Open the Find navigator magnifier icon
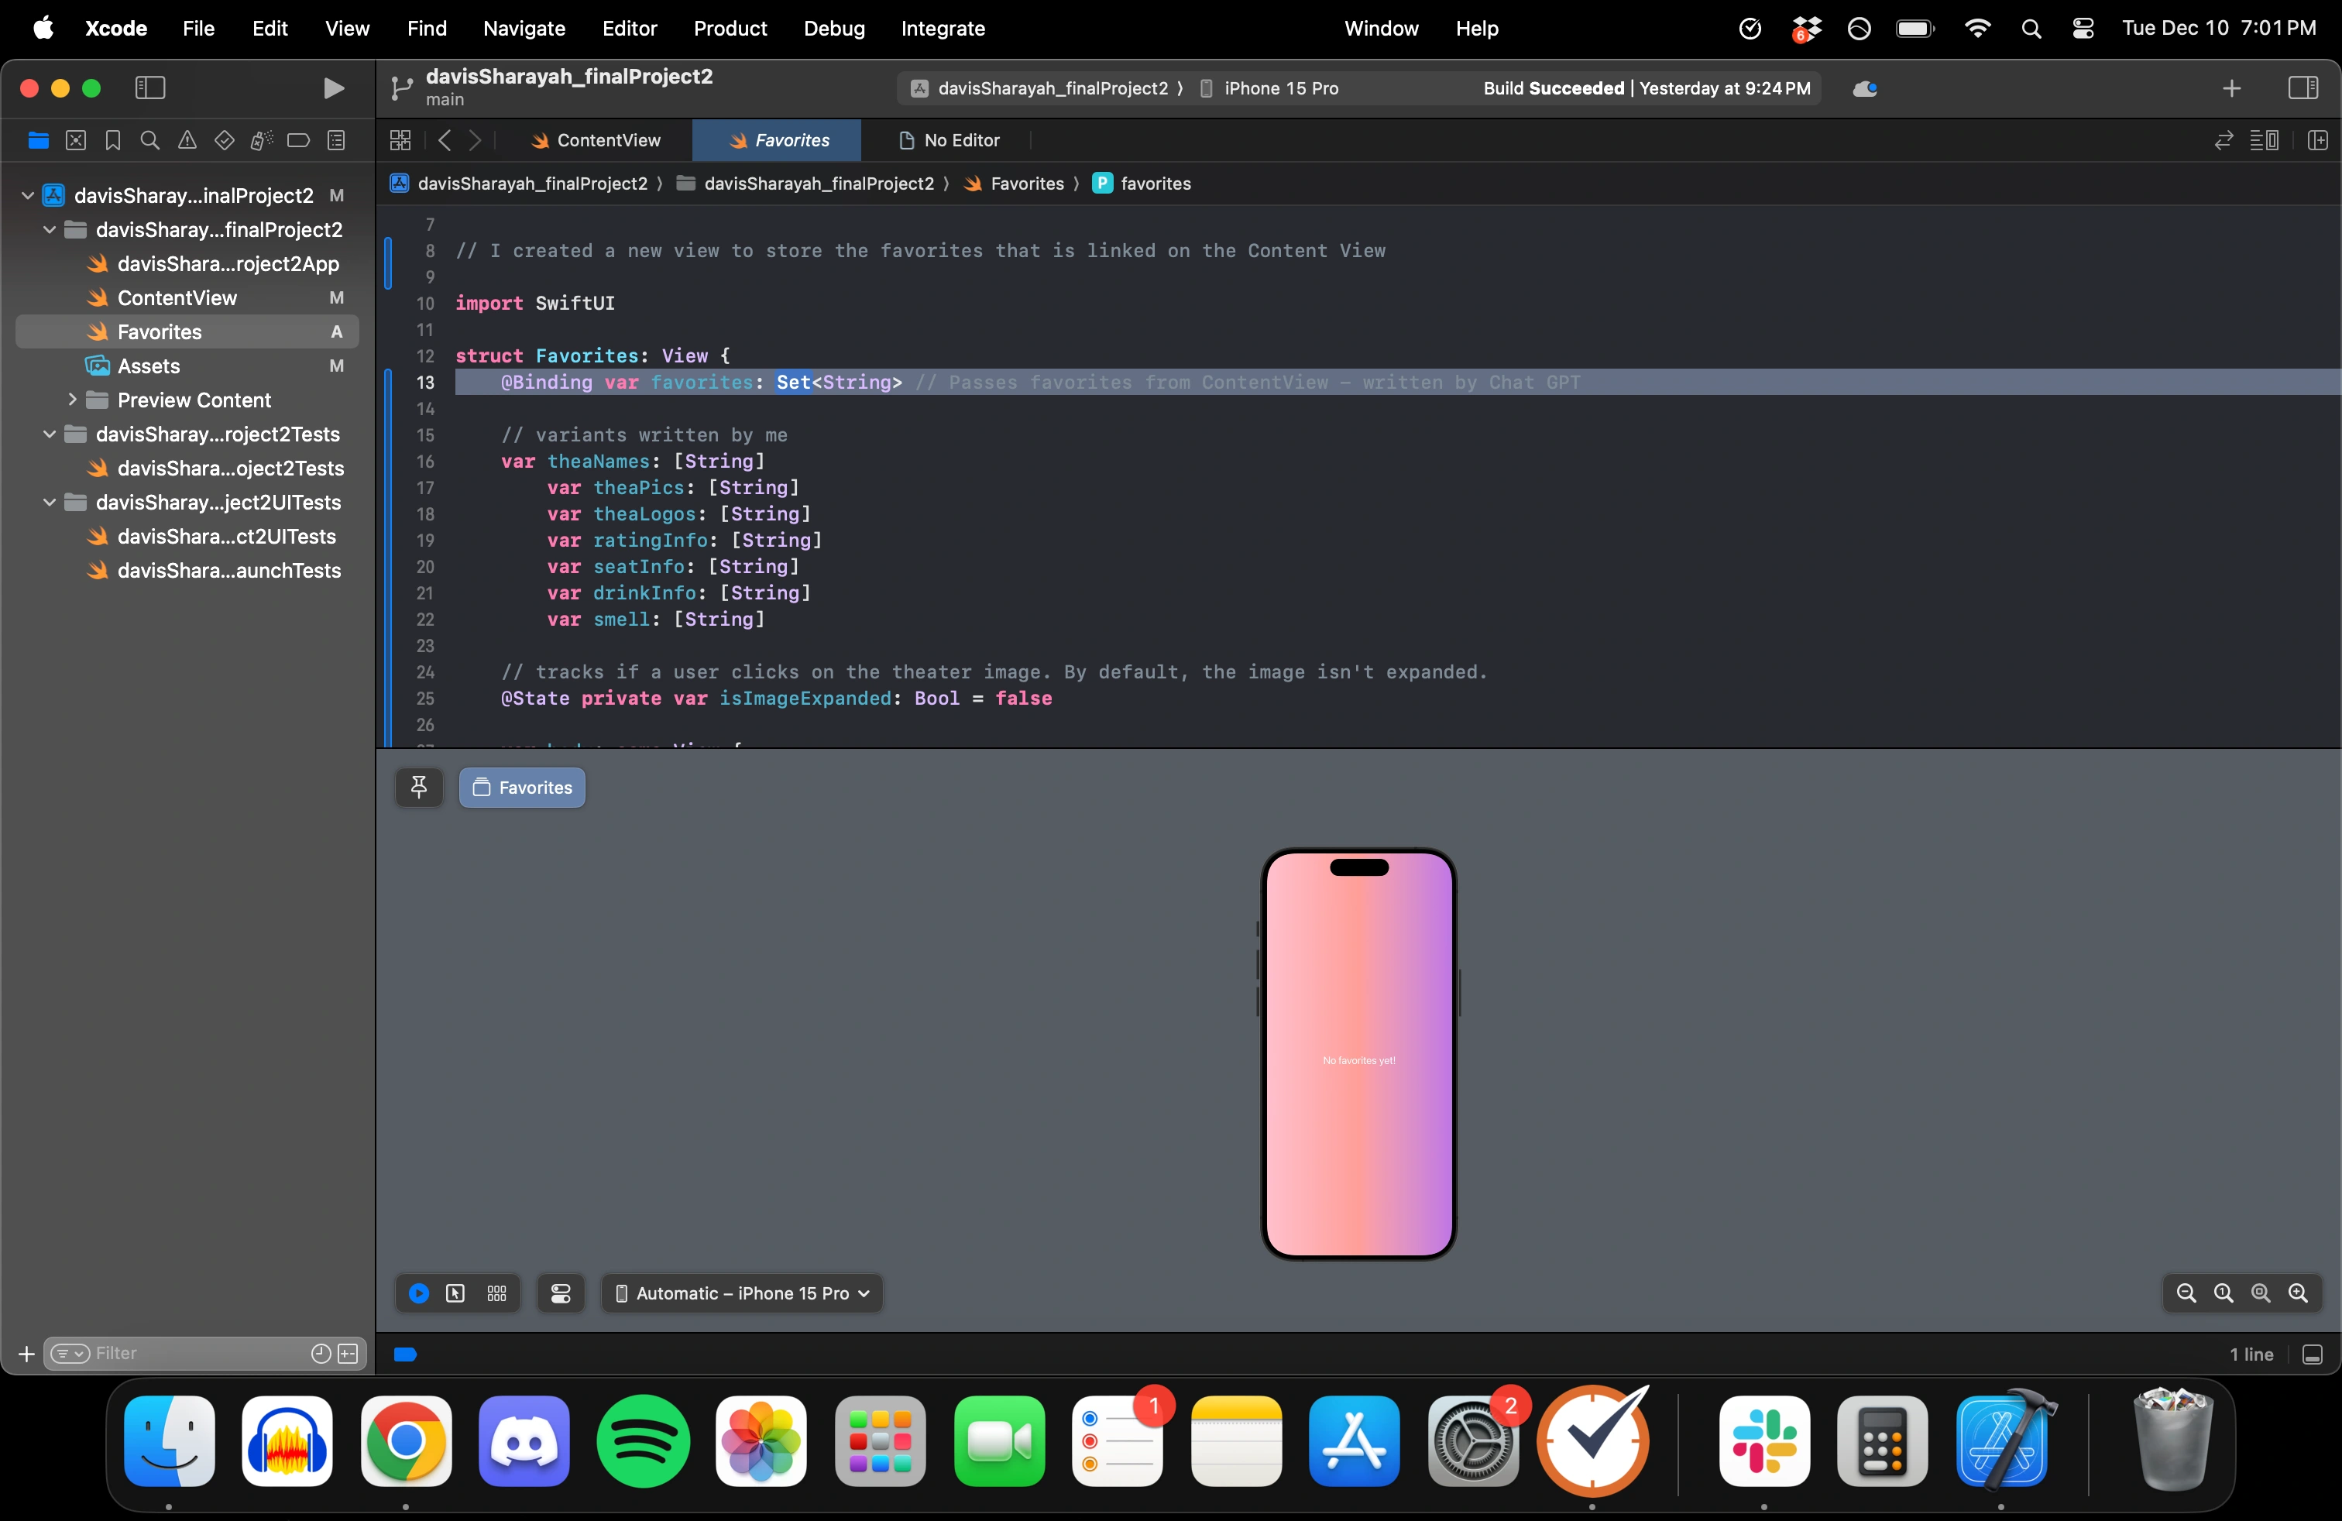 [x=149, y=141]
